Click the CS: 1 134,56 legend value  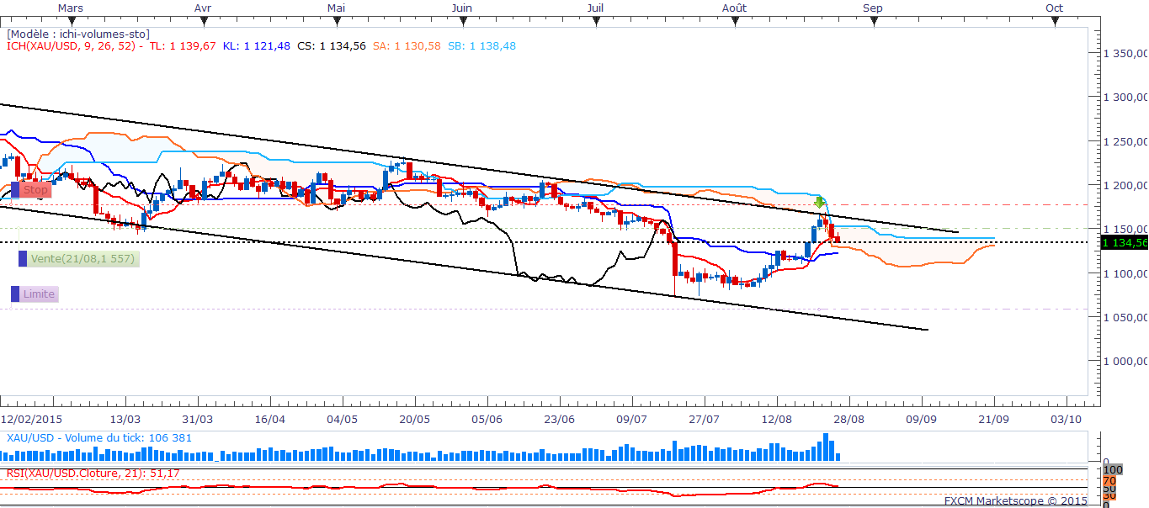coord(332,46)
